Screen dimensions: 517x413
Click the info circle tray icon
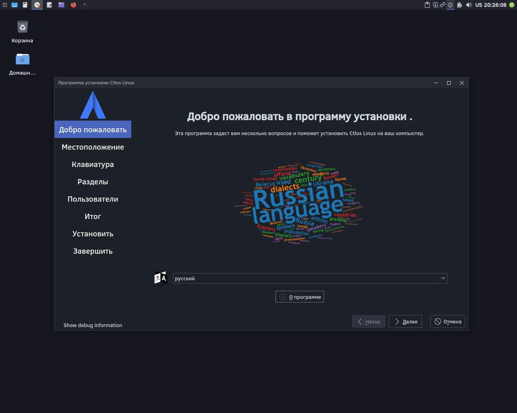click(450, 5)
